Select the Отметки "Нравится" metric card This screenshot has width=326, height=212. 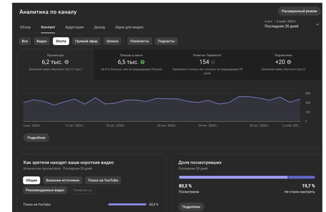[207, 64]
